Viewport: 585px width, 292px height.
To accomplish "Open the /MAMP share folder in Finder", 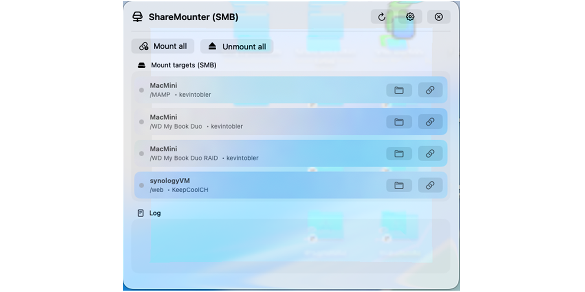I will click(x=399, y=90).
